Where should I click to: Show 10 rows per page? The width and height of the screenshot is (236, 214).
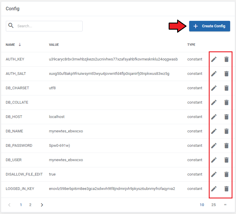[202, 205]
